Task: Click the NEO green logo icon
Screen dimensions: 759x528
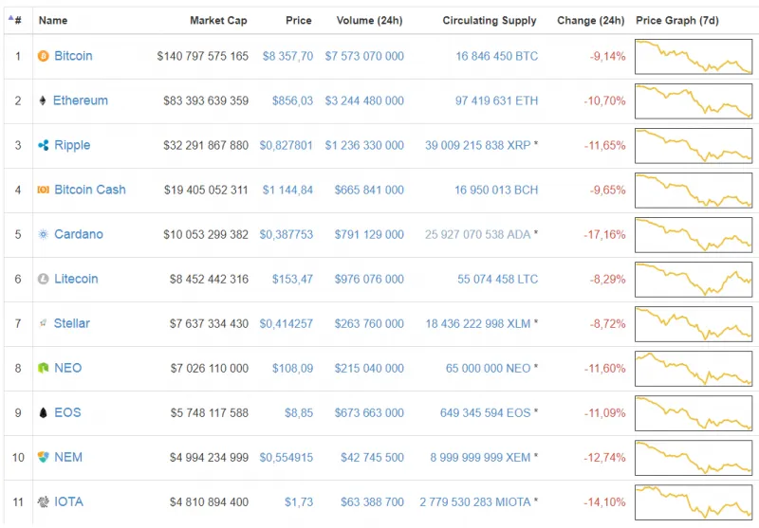Action: (43, 368)
